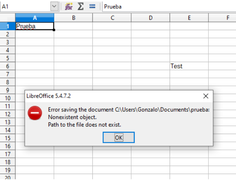
Task: Click the Sum (sigma) icon
Action: [80, 6]
